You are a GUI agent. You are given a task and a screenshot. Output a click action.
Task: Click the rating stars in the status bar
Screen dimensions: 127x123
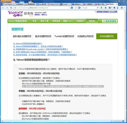click(x=117, y=121)
